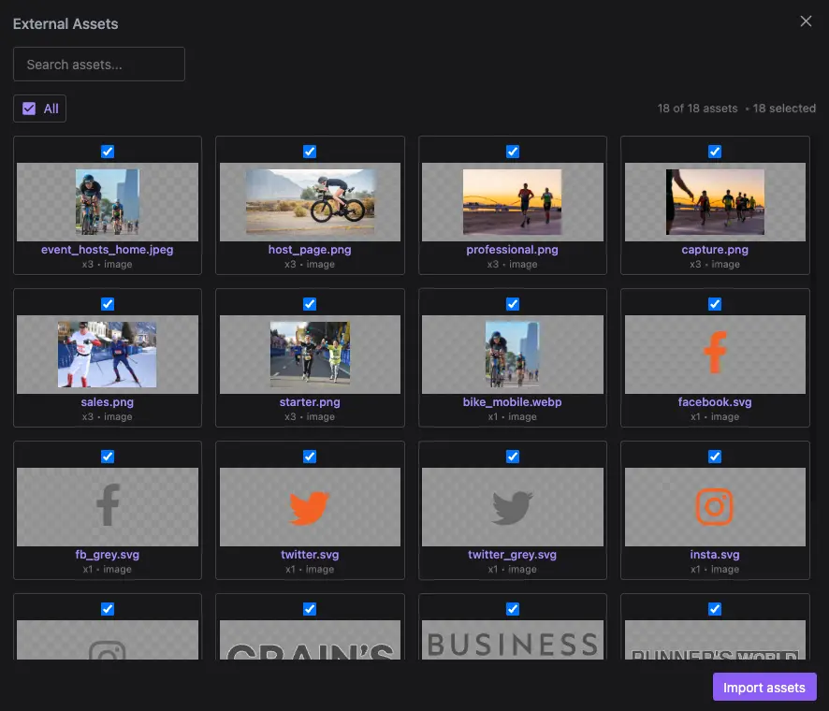Deselect the starter.png checkbox
This screenshot has height=711, width=829.
click(310, 303)
